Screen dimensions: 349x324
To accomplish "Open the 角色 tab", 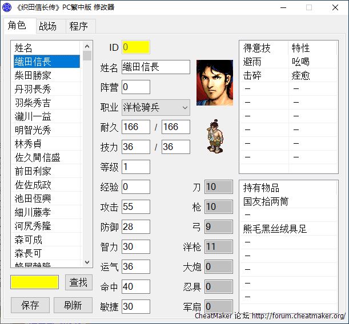I will coord(17,26).
